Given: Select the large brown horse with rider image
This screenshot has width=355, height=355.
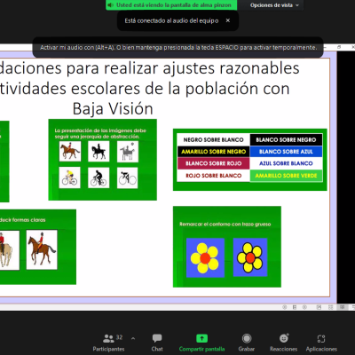Looking at the screenshot, I should [x=42, y=250].
